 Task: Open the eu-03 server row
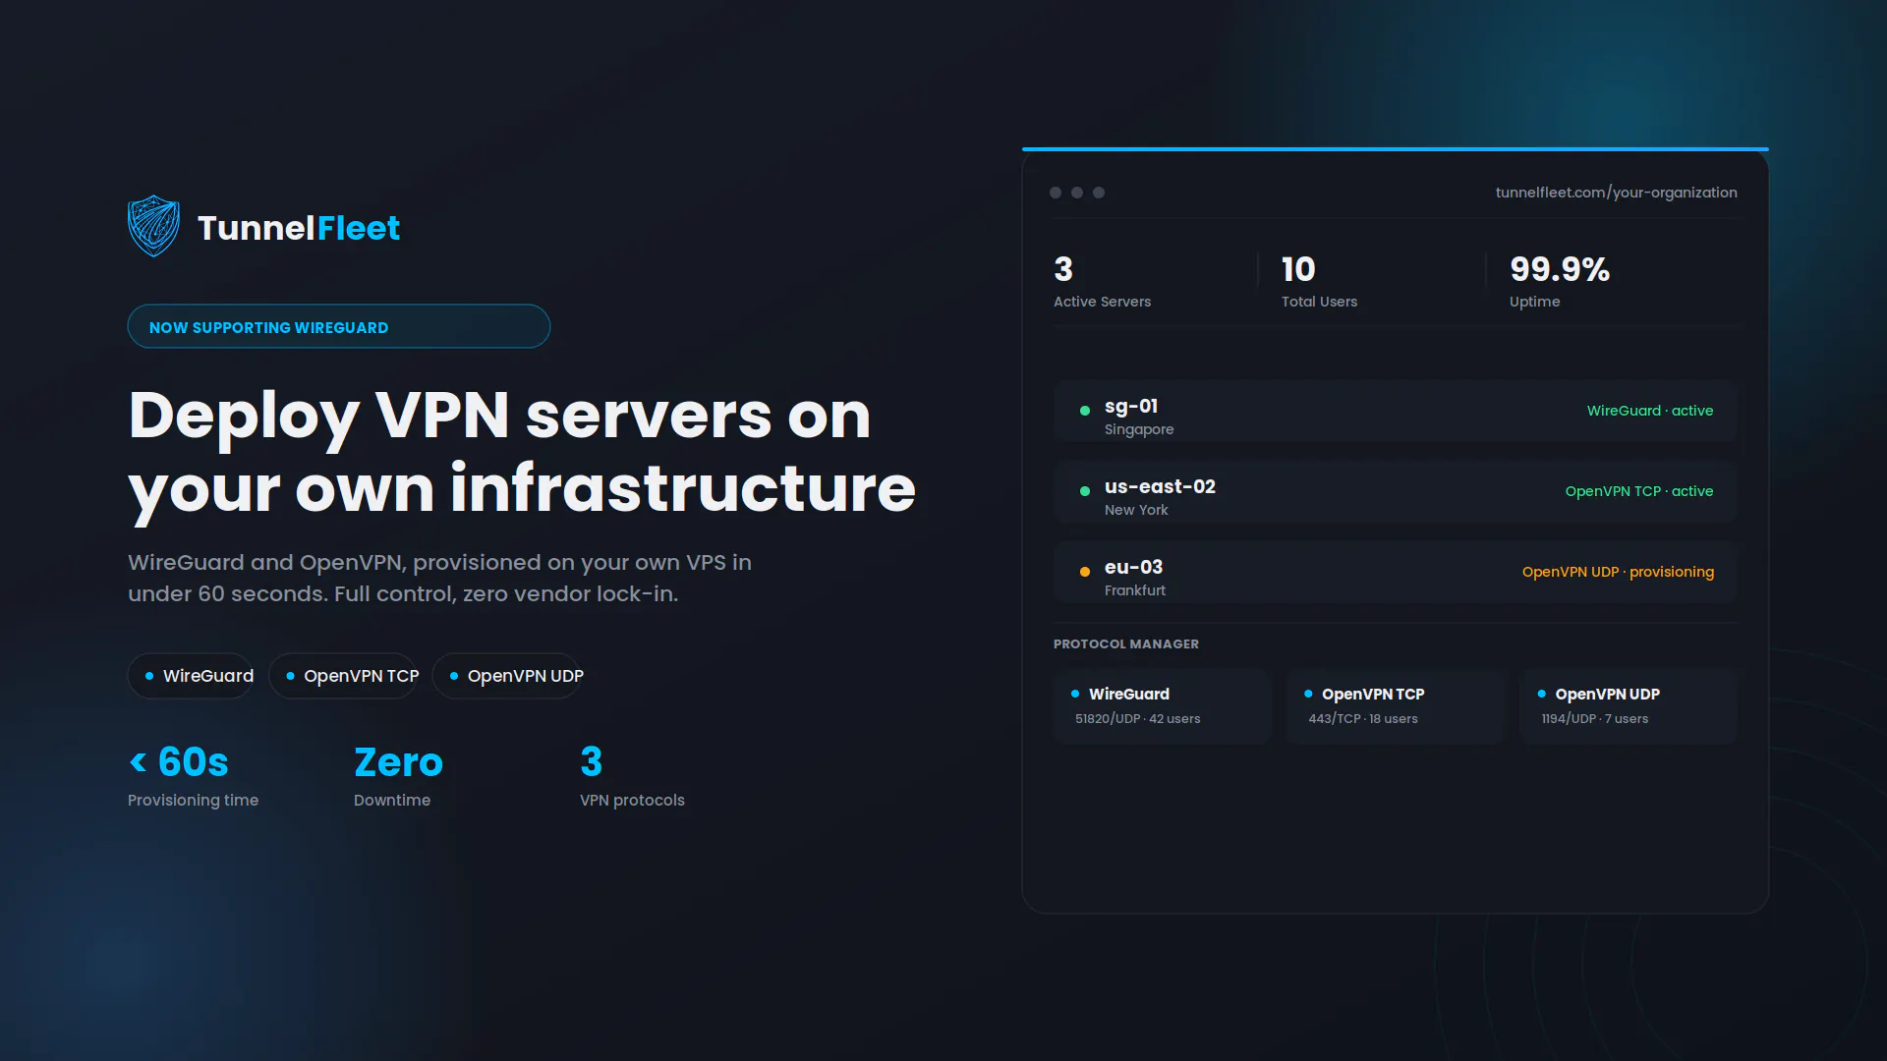[1396, 573]
